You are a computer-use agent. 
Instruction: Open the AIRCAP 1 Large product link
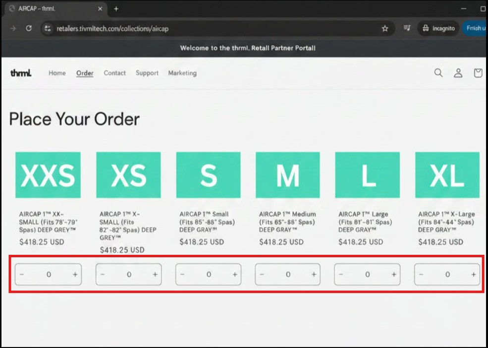(x=365, y=222)
